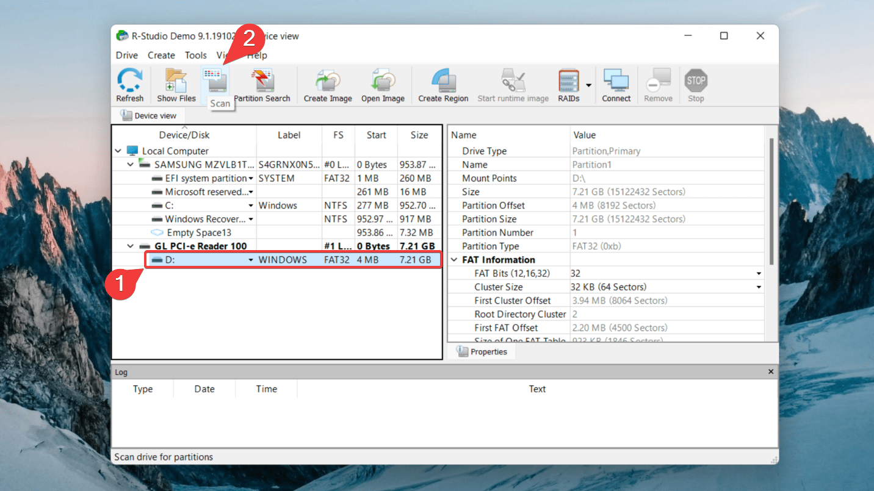
Task: Click the Stop toolbar icon
Action: point(696,85)
